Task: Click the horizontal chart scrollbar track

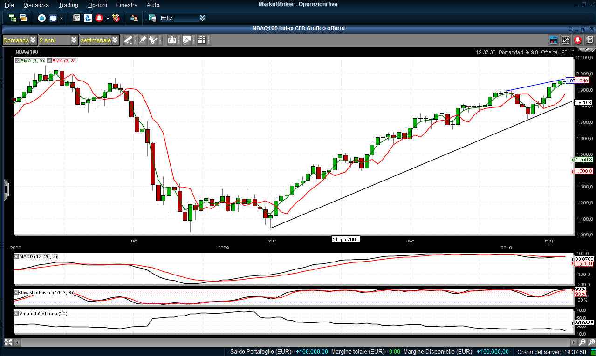Action: [x=294, y=342]
